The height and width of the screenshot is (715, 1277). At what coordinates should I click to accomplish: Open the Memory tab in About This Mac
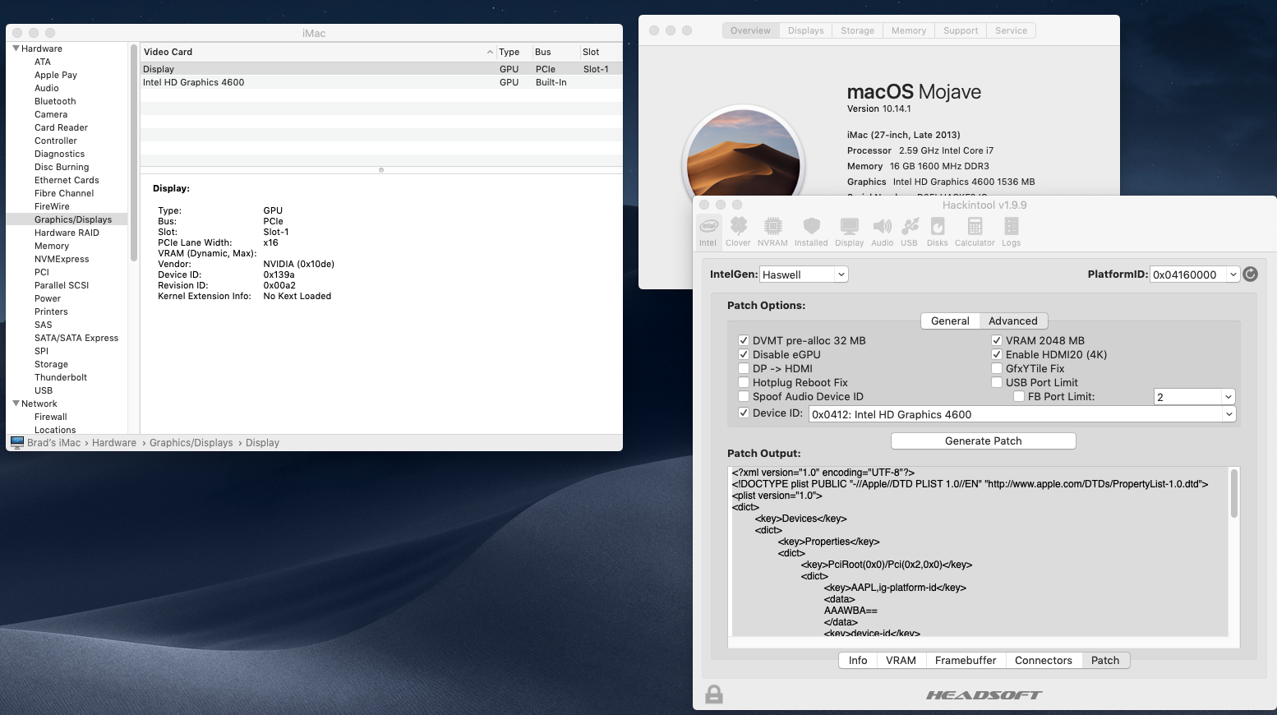(x=908, y=30)
